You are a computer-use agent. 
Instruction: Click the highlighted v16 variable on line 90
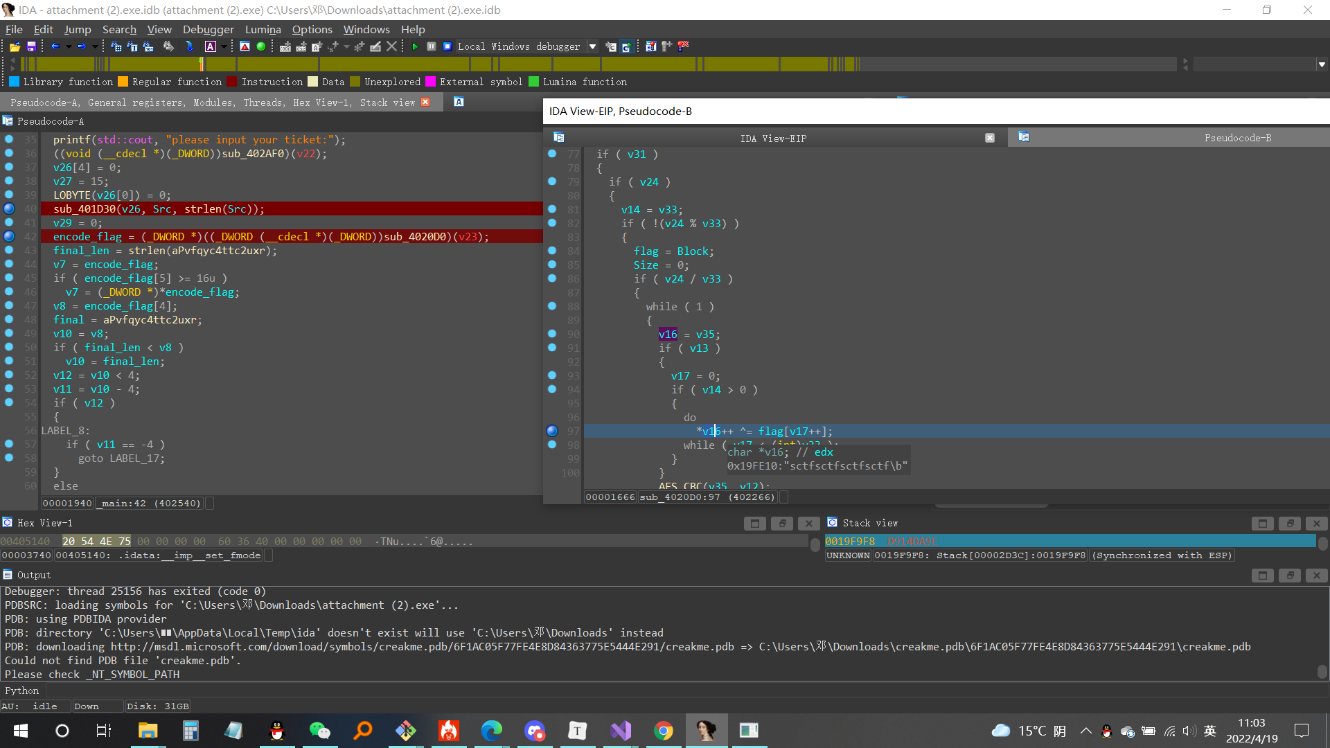668,334
